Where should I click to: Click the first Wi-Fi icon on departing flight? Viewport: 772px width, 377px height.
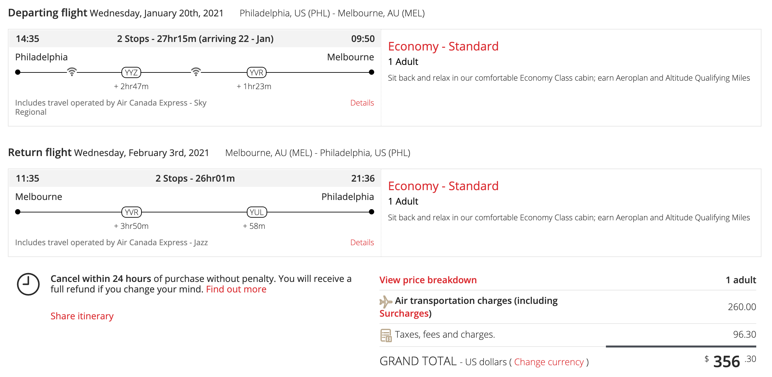click(72, 71)
